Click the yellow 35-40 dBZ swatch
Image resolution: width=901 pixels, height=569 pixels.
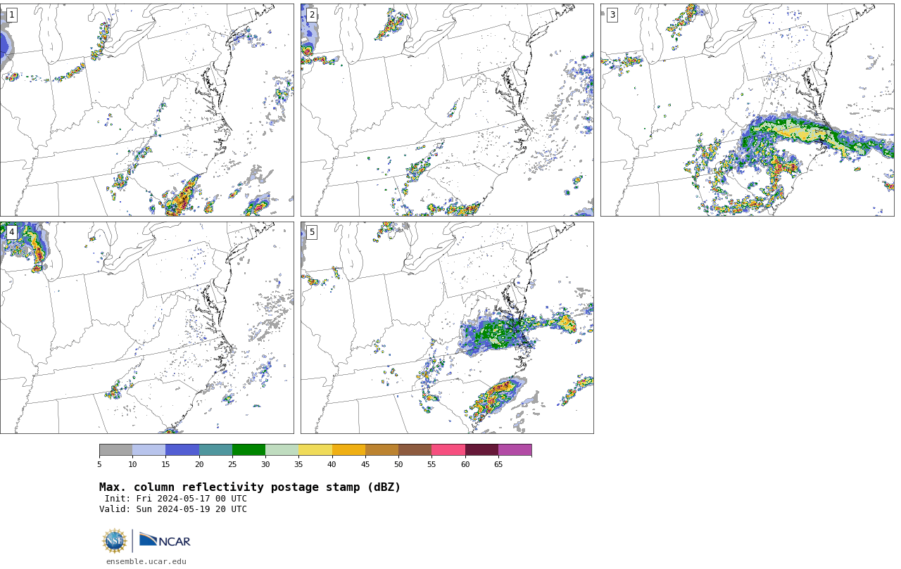(x=315, y=450)
